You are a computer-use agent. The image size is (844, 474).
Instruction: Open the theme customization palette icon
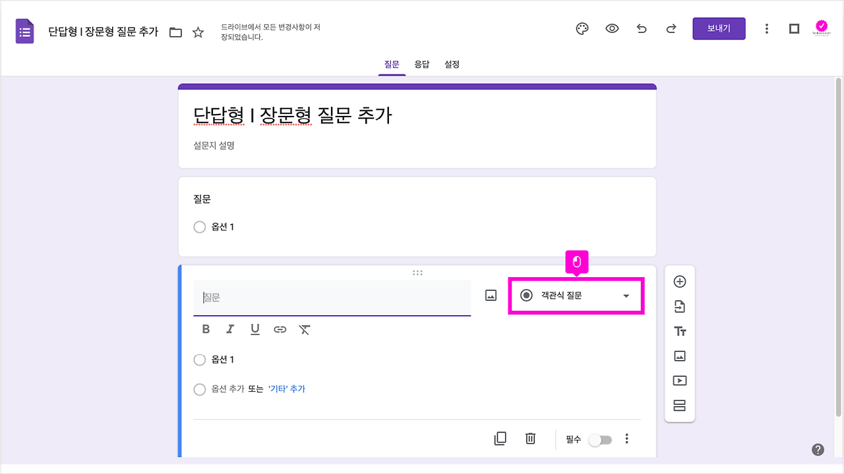(582, 28)
